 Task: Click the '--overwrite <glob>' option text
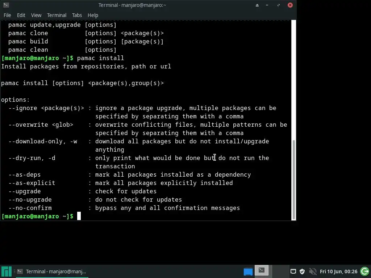(41, 125)
